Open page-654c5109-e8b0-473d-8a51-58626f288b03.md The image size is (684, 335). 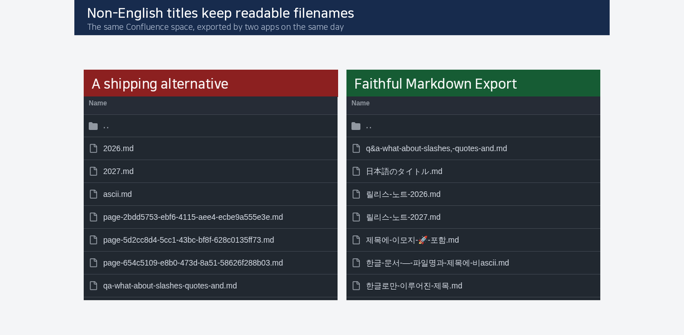pos(193,263)
